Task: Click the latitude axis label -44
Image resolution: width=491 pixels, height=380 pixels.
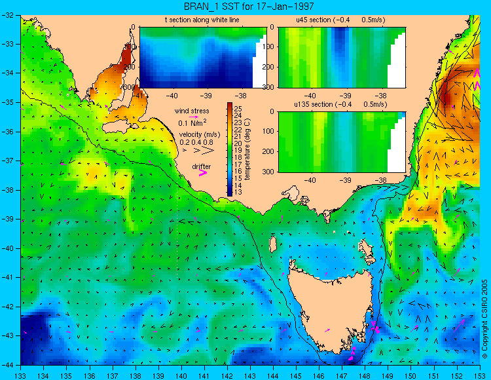Action: (7, 365)
